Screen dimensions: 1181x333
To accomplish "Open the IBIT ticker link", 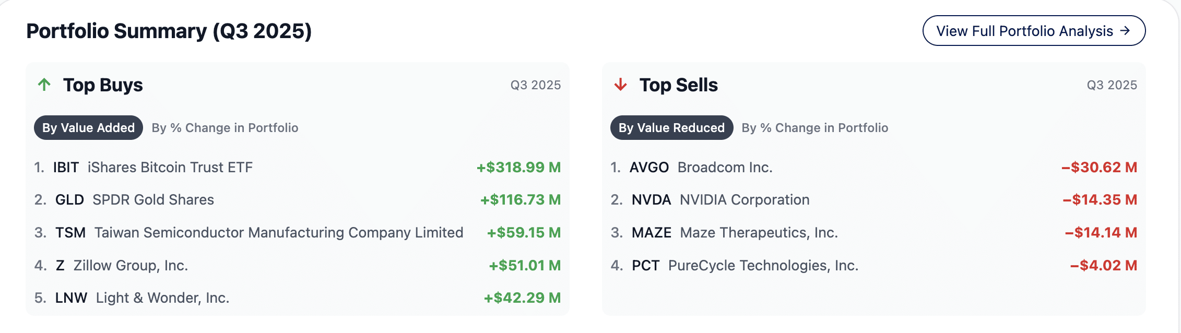I will tap(66, 168).
